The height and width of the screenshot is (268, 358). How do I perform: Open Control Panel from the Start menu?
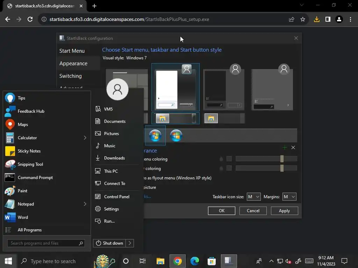116,197
